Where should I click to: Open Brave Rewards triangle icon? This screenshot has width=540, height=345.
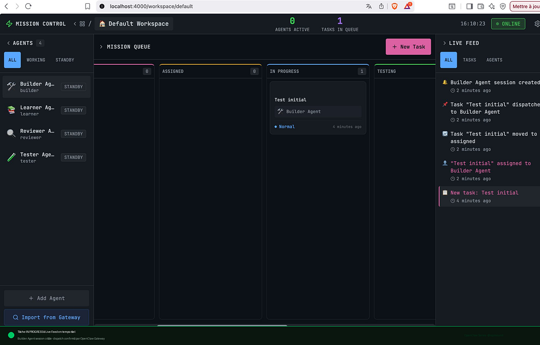click(408, 6)
